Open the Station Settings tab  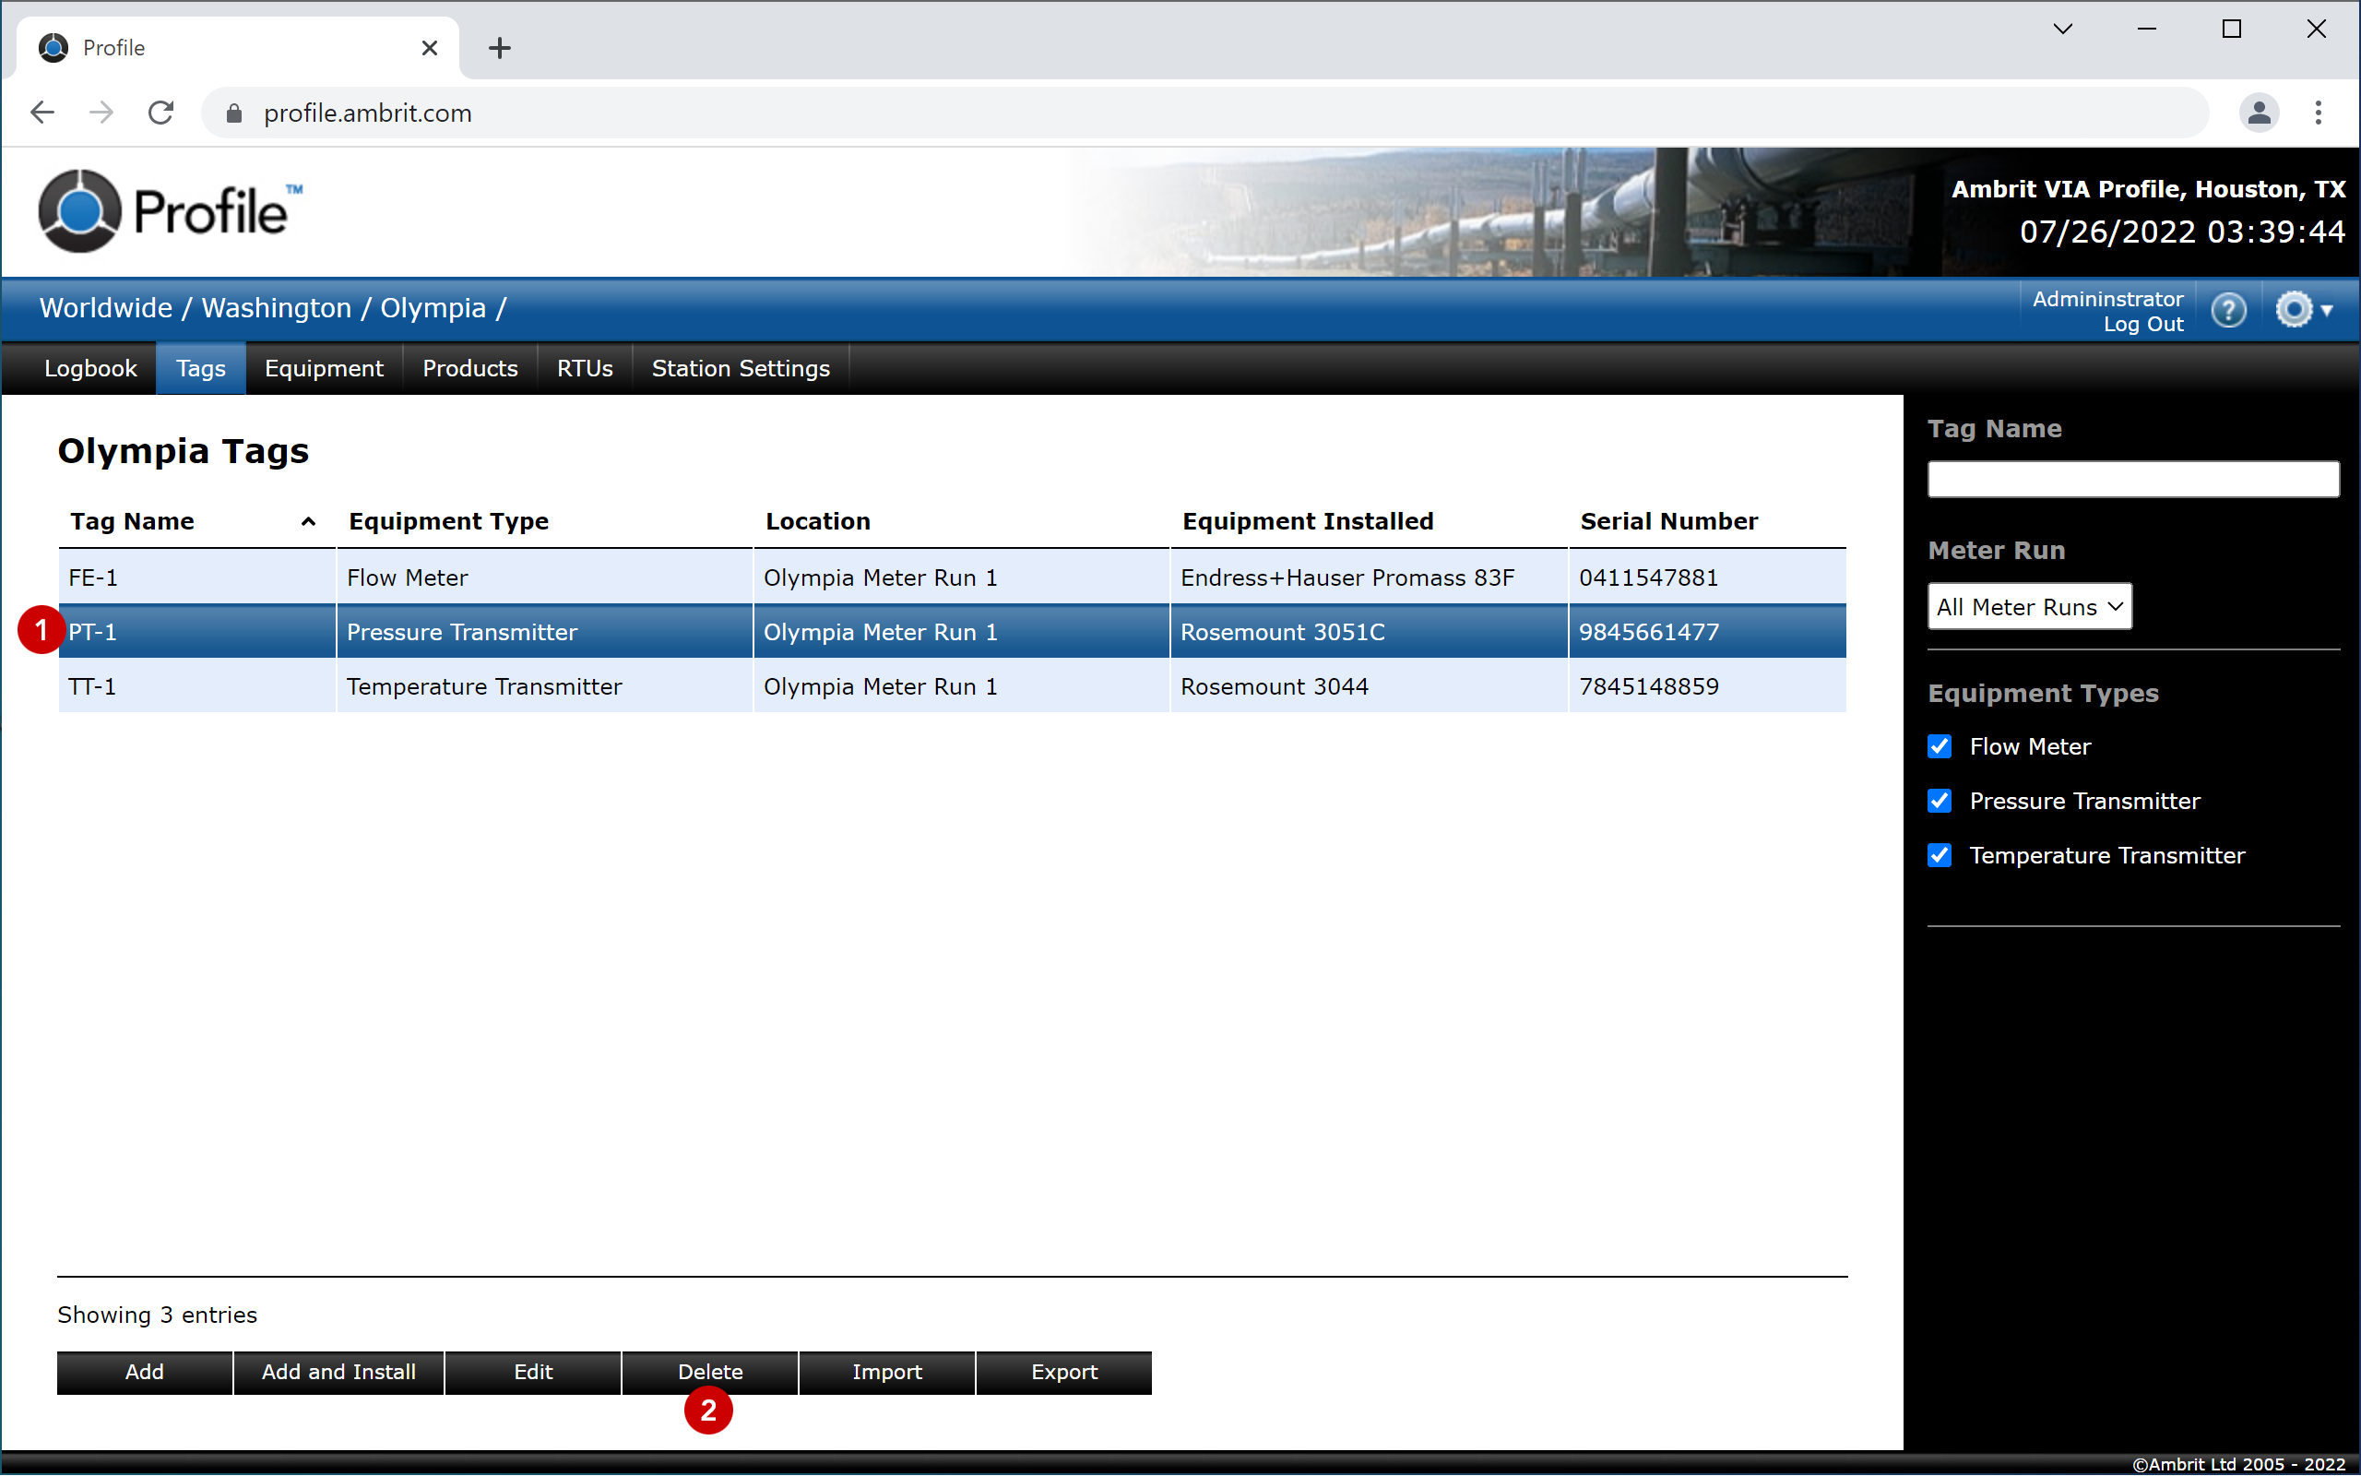(741, 369)
